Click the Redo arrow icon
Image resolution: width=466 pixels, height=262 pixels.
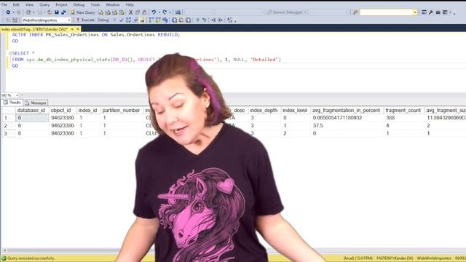(x=165, y=12)
